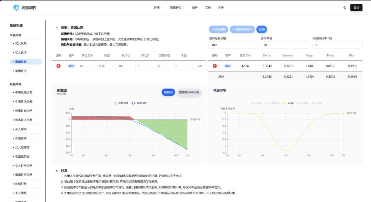This screenshot has width=371, height=202.
Task: Toggle the Delta legend series
Action: coord(256,103)
